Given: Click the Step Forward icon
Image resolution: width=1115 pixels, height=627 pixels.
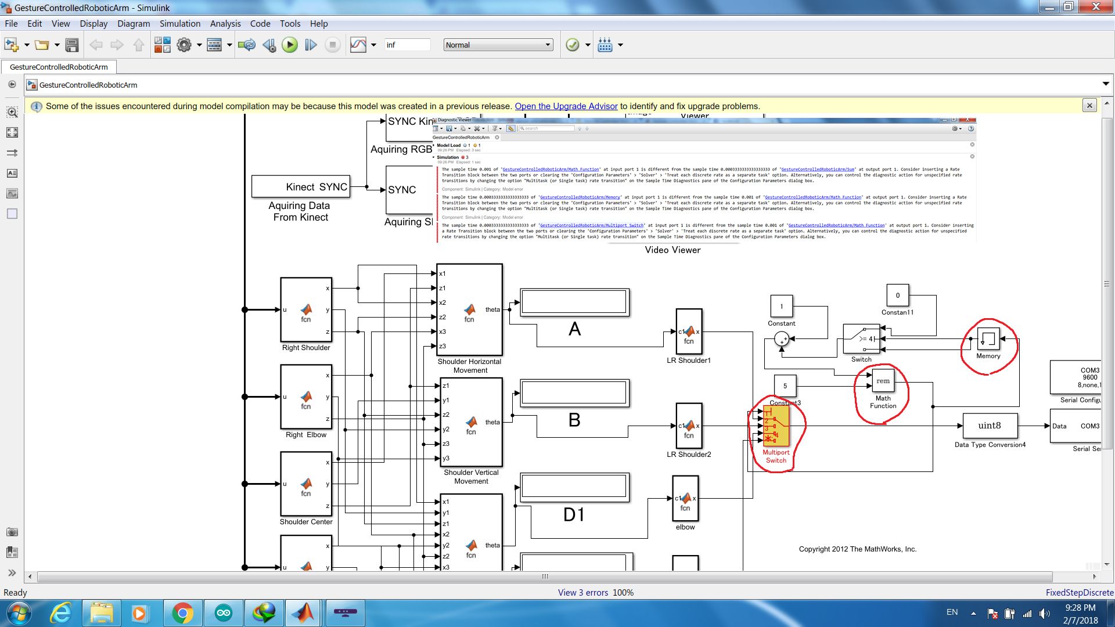Looking at the screenshot, I should tap(311, 45).
